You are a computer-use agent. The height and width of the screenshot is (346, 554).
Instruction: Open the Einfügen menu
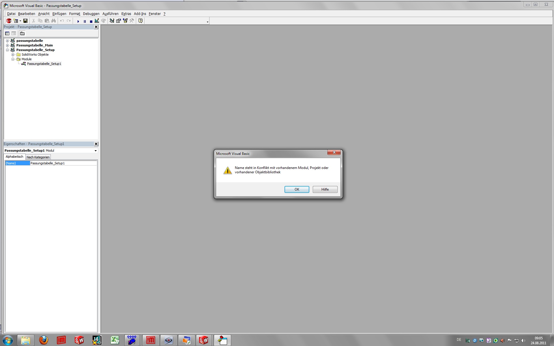59,14
